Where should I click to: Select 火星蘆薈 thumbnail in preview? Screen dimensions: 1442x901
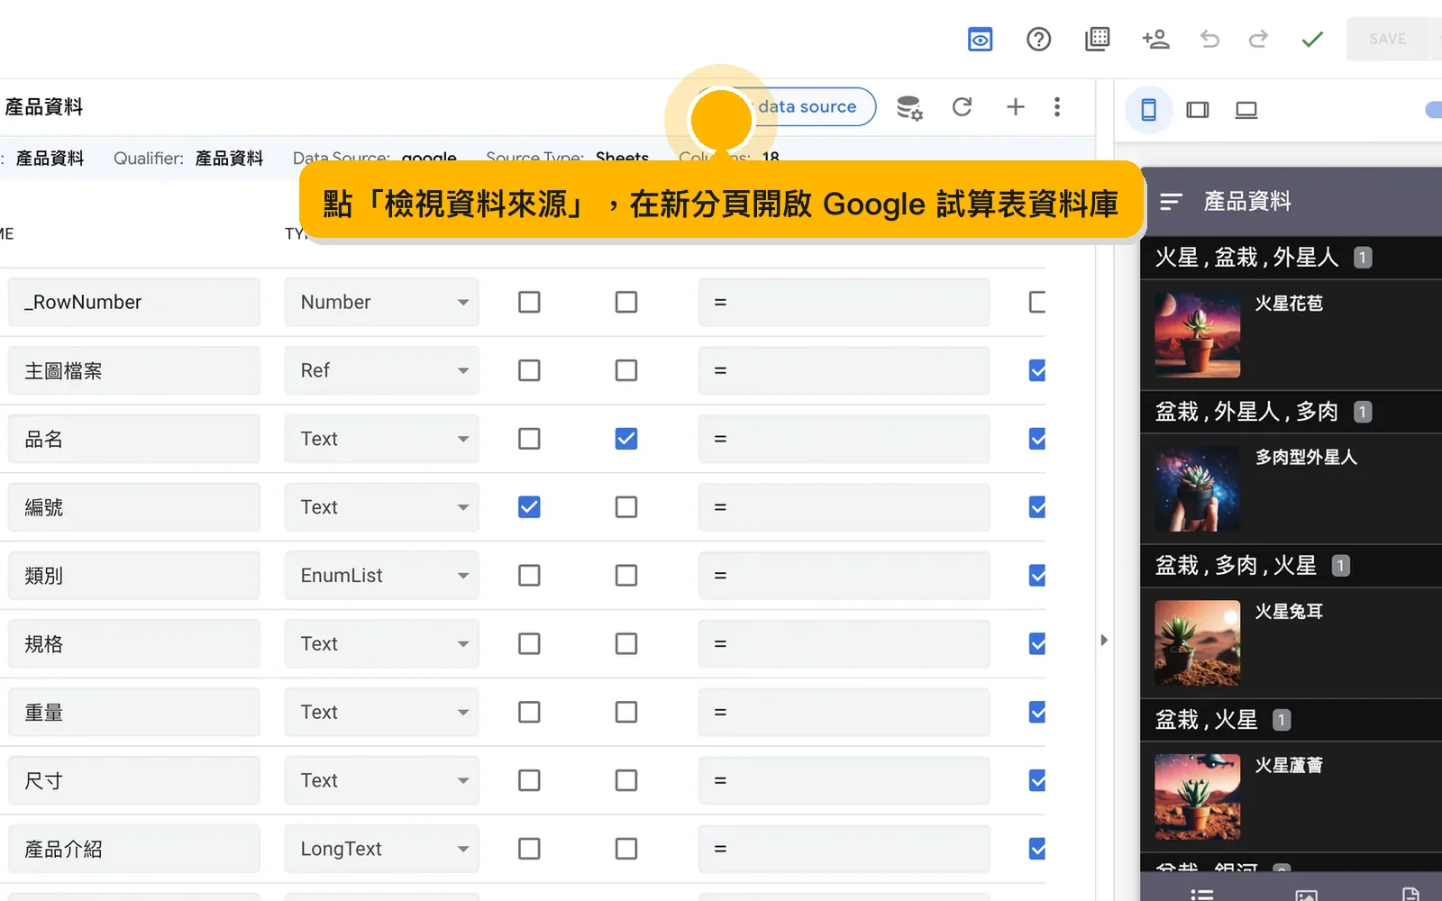click(x=1198, y=797)
